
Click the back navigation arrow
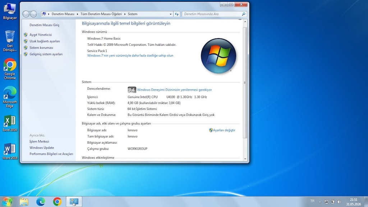tap(26, 14)
